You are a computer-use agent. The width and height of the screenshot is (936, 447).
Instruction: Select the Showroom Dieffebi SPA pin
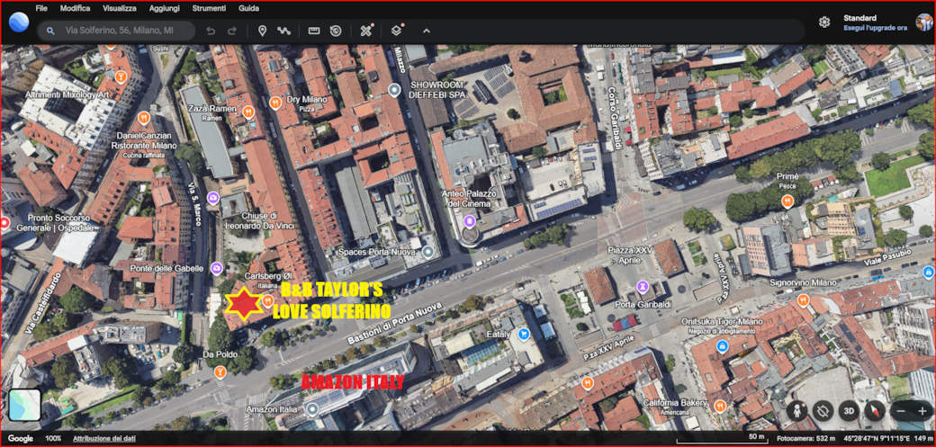pos(393,90)
